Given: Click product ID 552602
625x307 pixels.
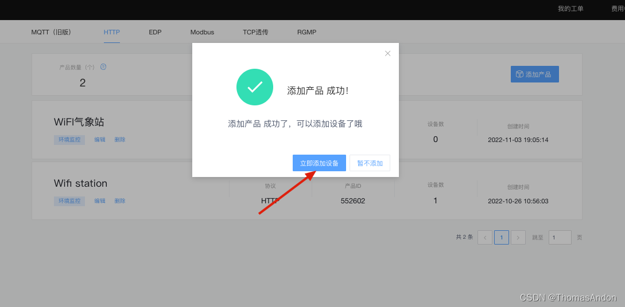Looking at the screenshot, I should pyautogui.click(x=353, y=201).
